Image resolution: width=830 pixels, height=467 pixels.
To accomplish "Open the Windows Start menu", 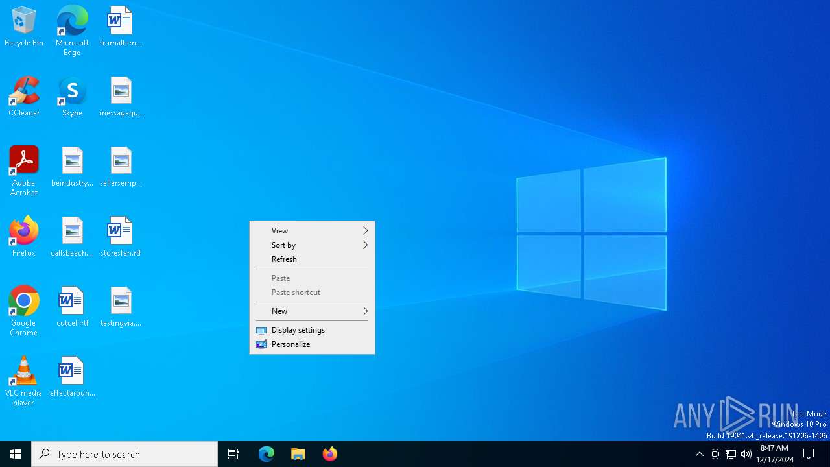I will click(16, 454).
